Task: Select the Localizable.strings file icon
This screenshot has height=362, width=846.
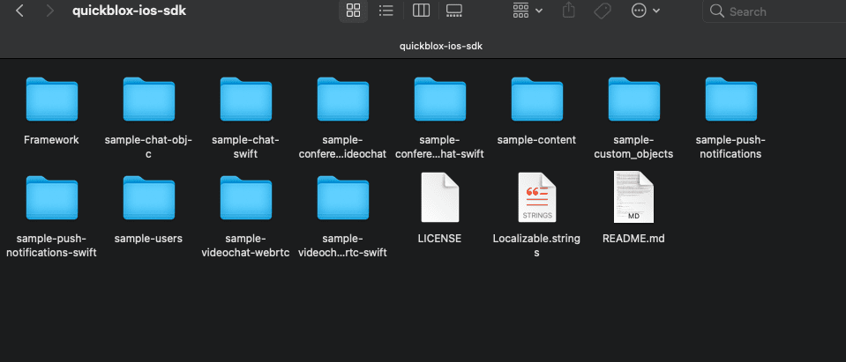Action: [x=537, y=197]
